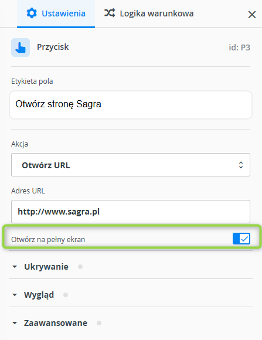Click the grey status dot beside Zaawansowane
This screenshot has height=340, width=262.
[x=99, y=323]
